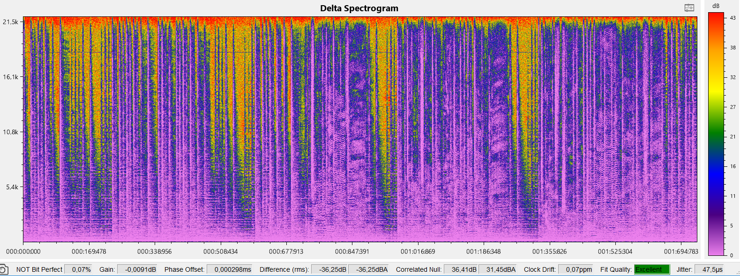Click the Jitter value 47,5µs

(710, 269)
